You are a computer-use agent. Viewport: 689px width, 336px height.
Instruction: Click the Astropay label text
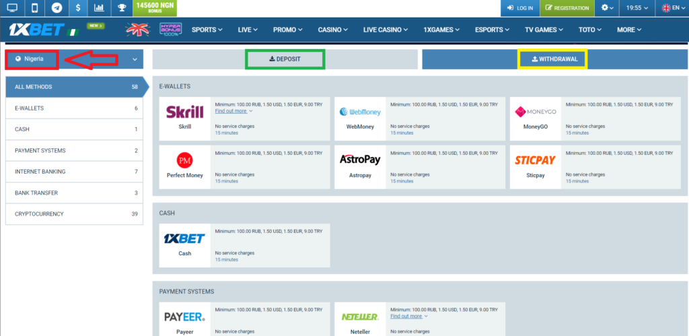360,175
